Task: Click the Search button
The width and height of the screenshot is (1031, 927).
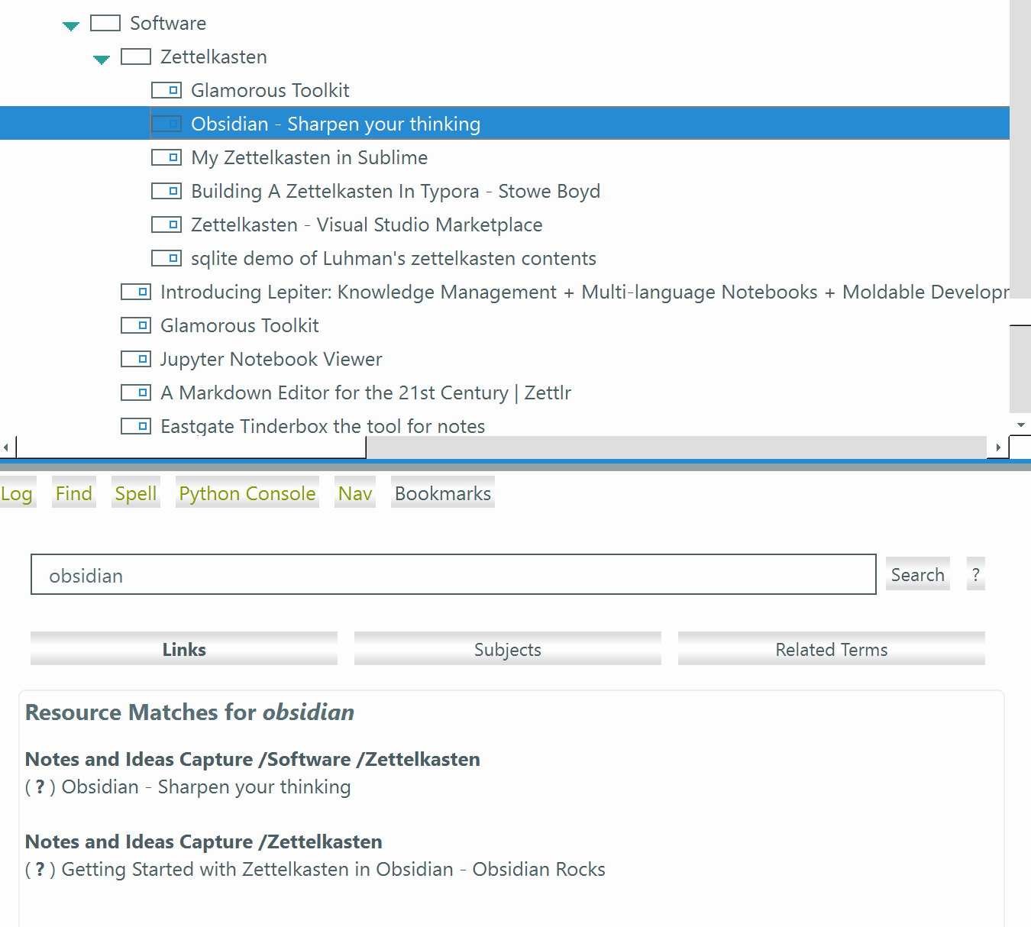Action: [x=918, y=574]
